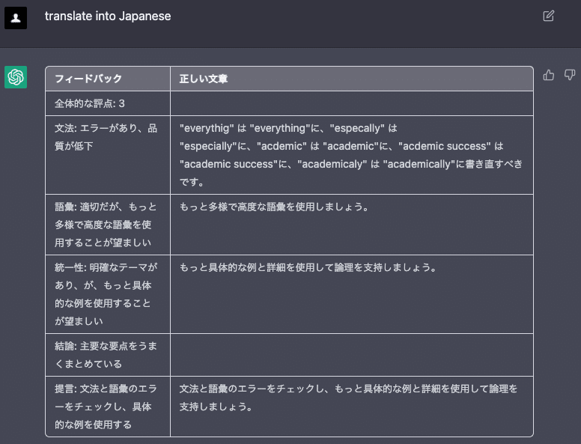Viewport: 581px width, 444px height.
Task: Click the user profile avatar
Action: click(x=16, y=17)
